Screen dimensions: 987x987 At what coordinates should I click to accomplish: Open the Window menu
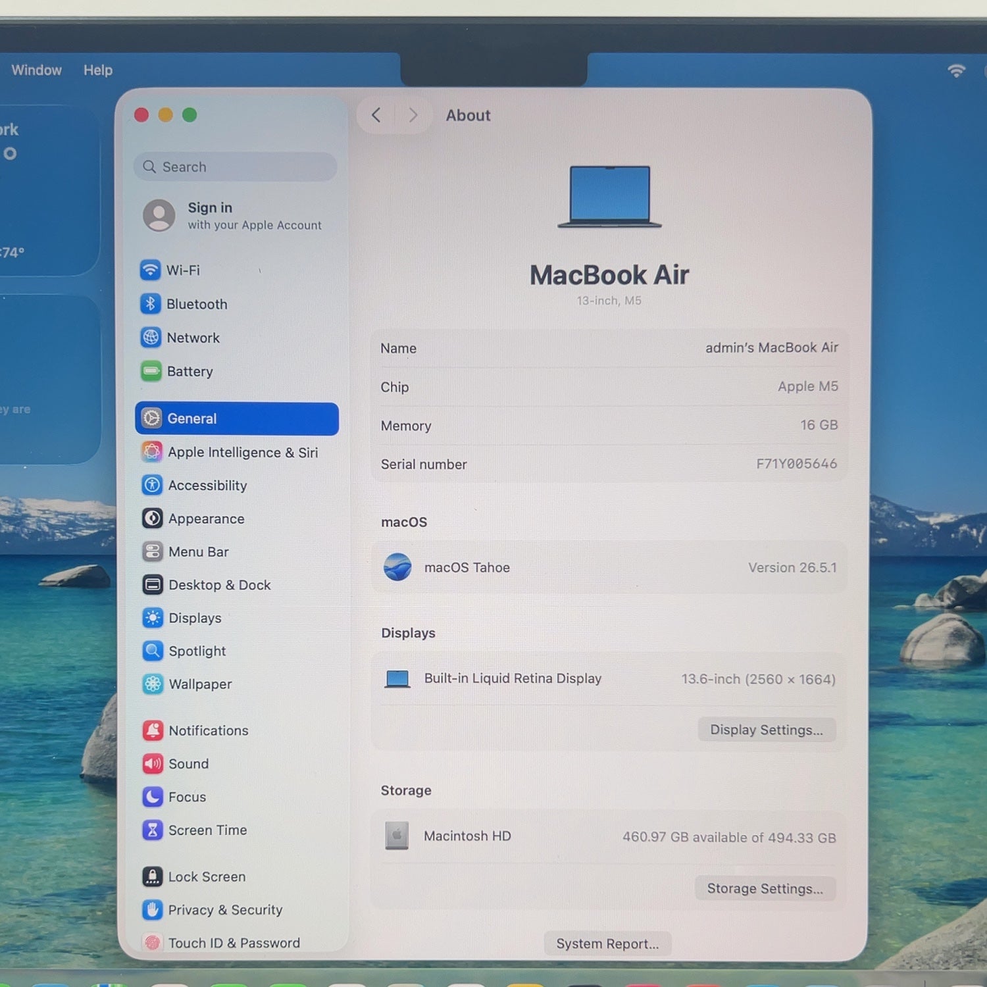36,70
